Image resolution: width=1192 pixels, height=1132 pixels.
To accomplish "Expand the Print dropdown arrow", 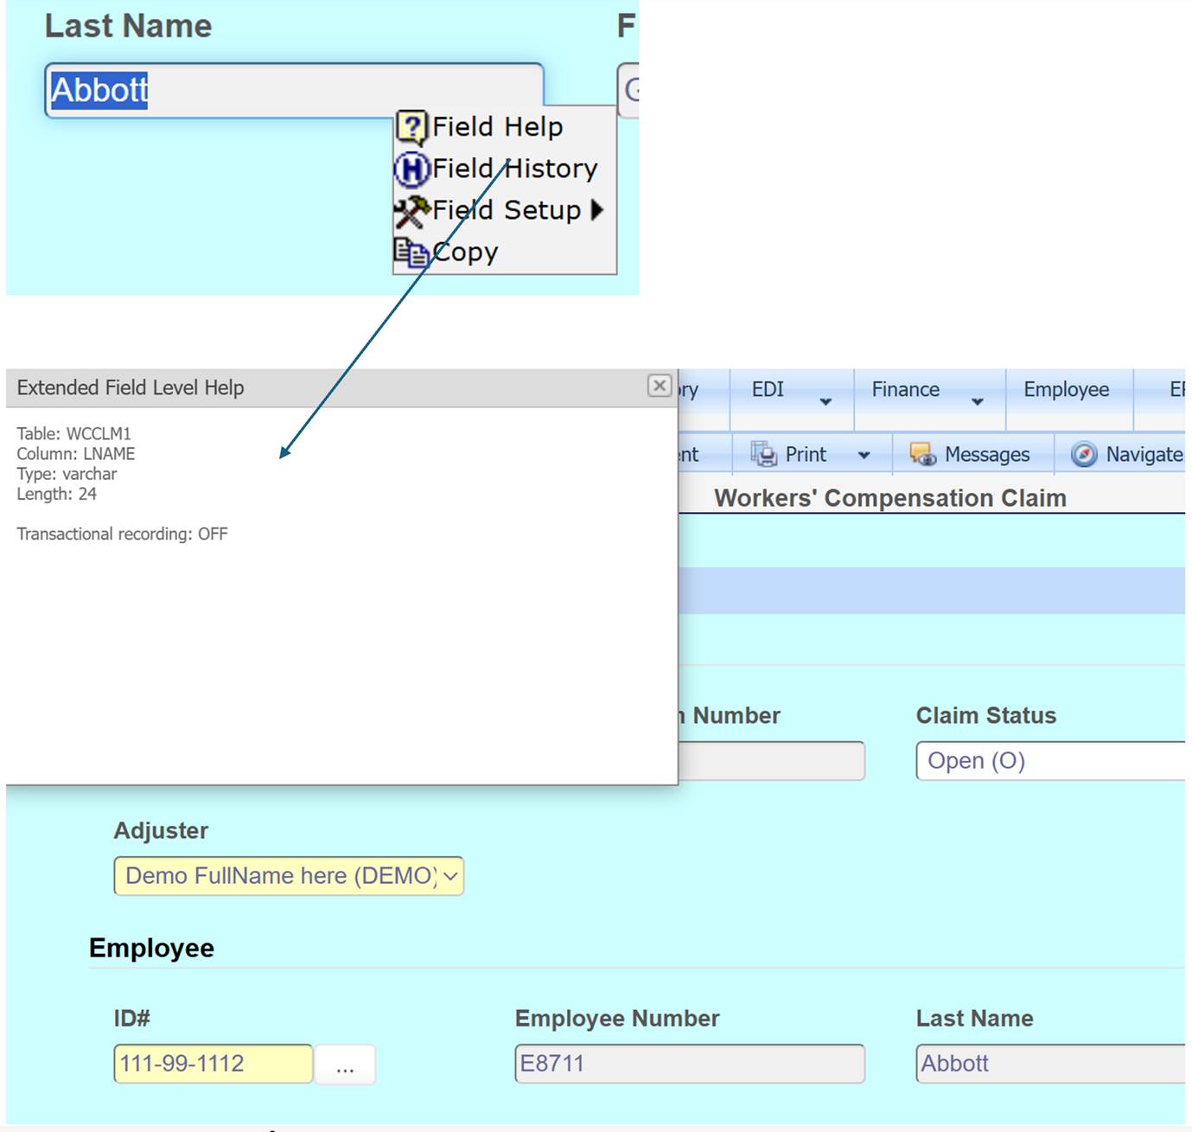I will tap(864, 455).
